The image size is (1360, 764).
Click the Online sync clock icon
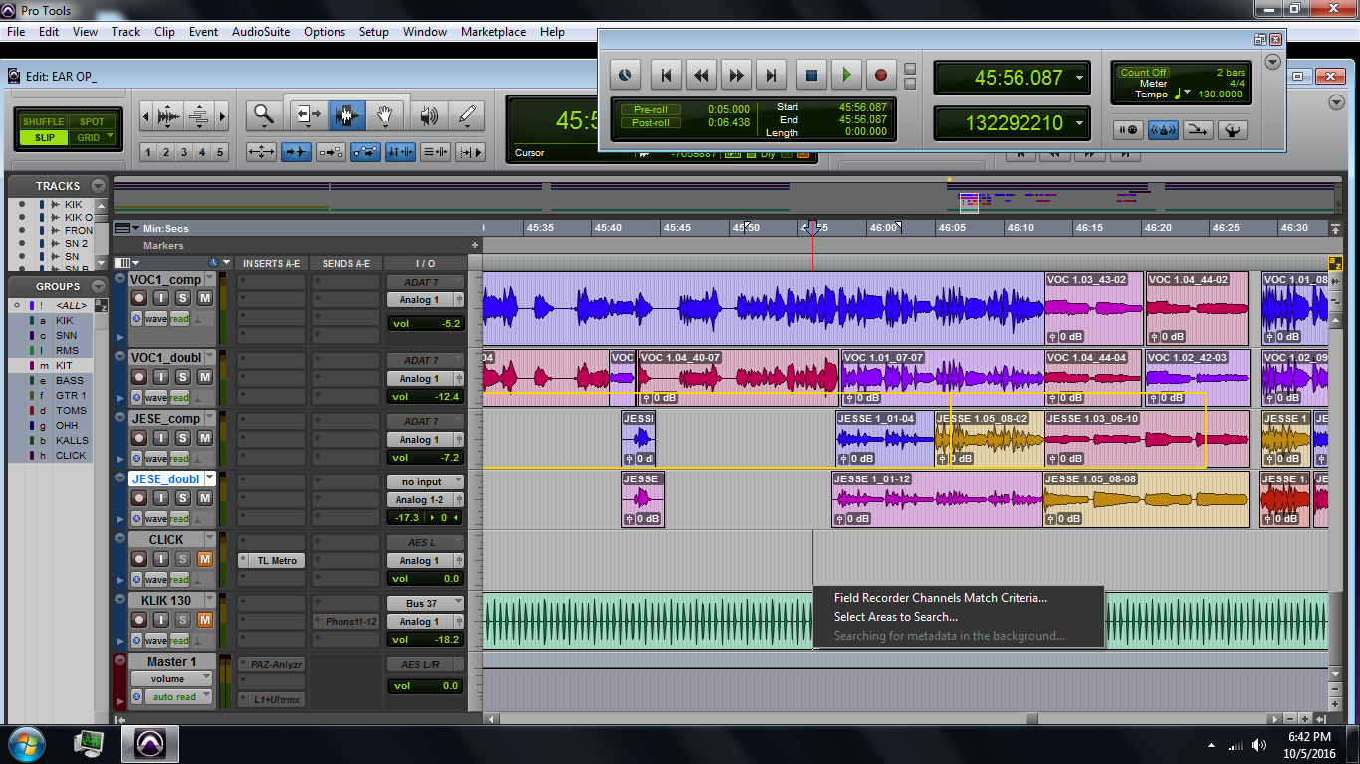click(625, 75)
